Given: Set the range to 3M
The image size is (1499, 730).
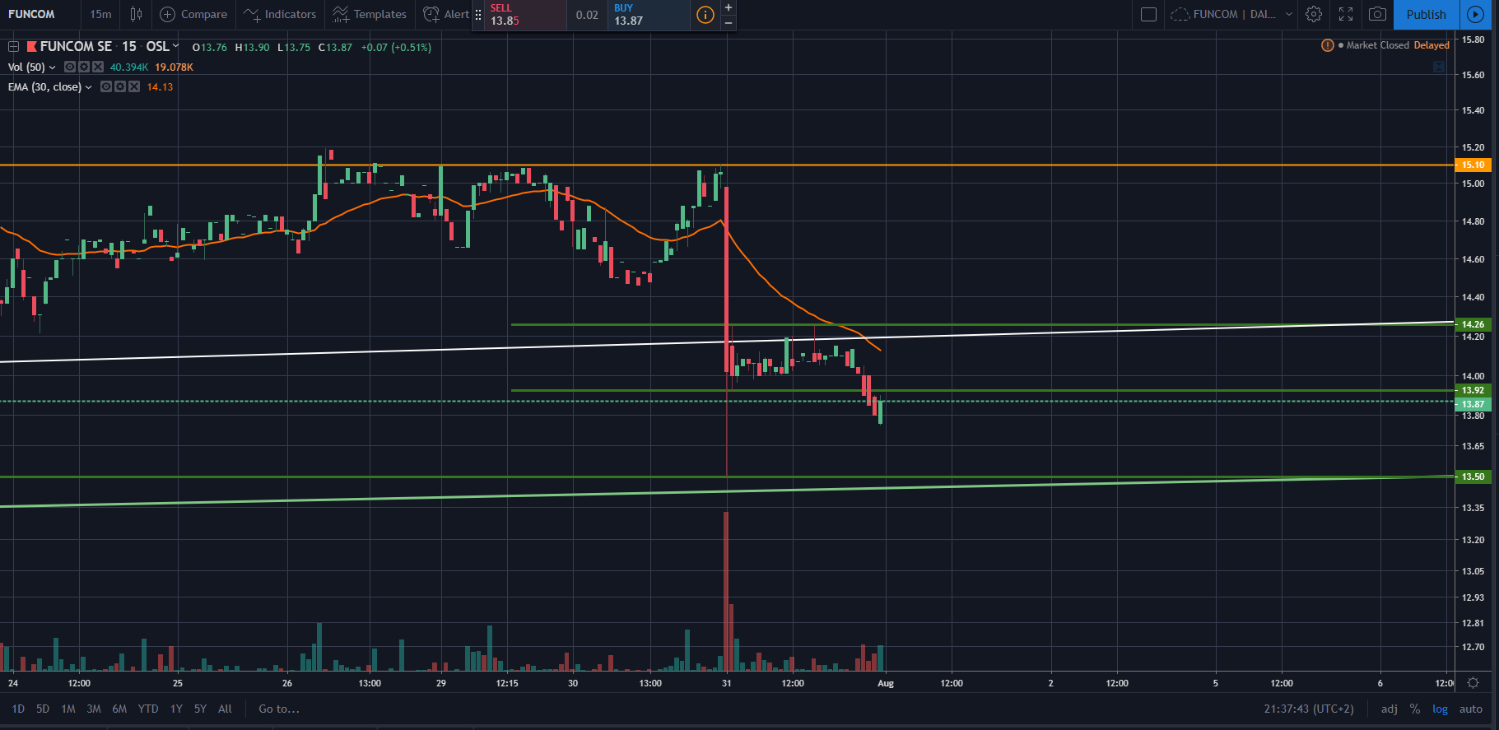Looking at the screenshot, I should 94,709.
